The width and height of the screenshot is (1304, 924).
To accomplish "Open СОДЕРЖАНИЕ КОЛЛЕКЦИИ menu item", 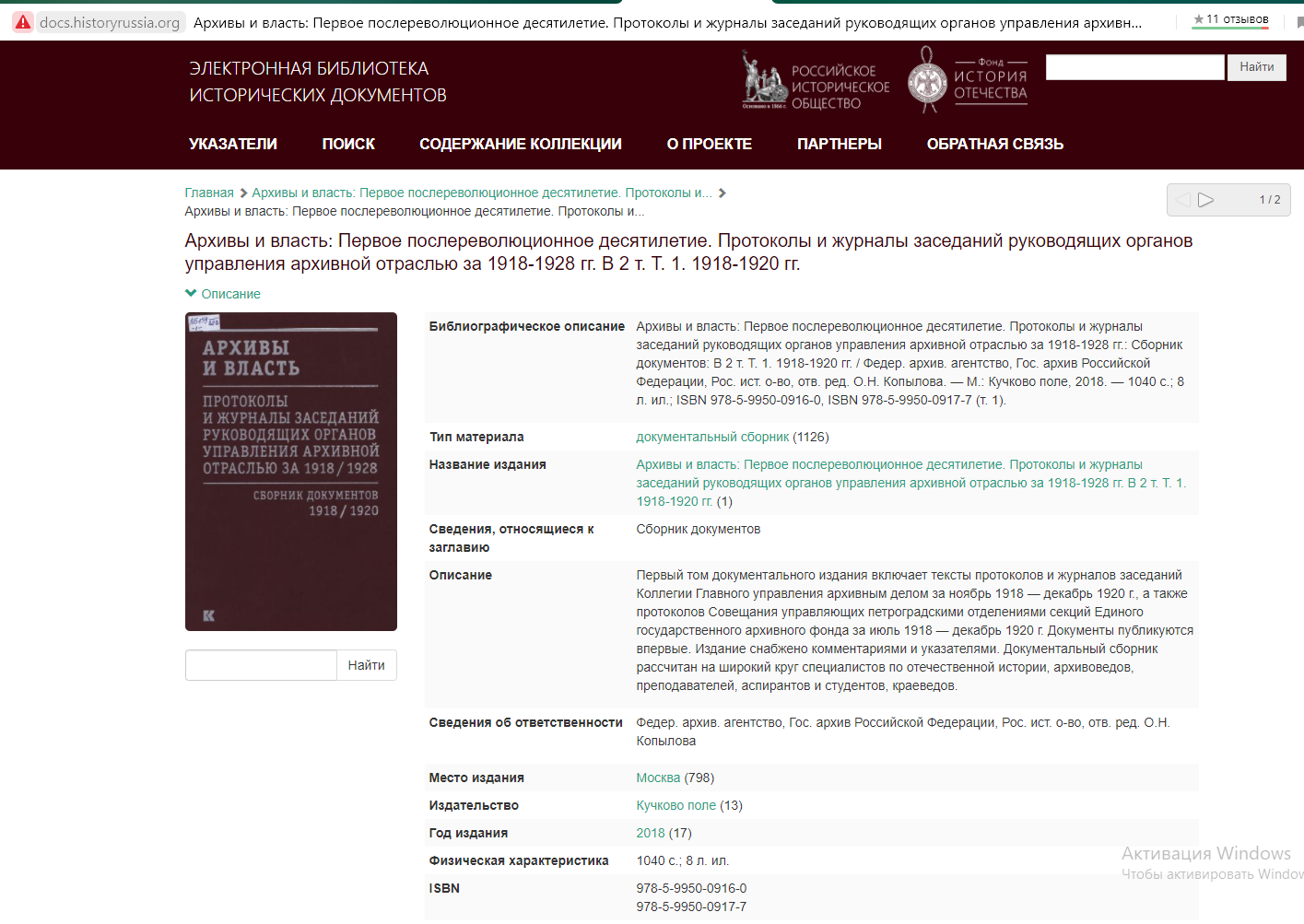I will (520, 144).
